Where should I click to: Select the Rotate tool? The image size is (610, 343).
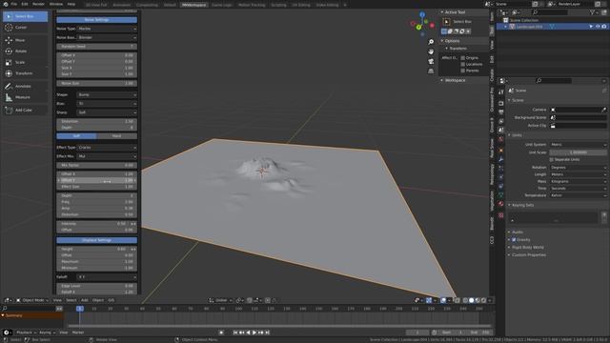coord(26,50)
